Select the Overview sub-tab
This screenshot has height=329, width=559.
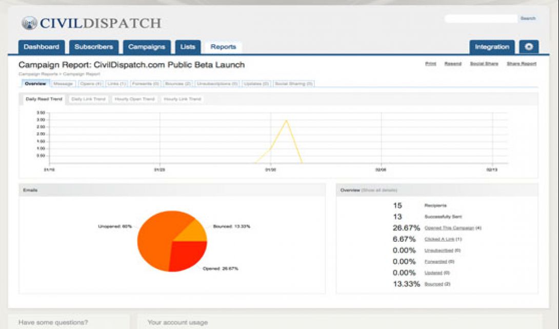tap(36, 84)
